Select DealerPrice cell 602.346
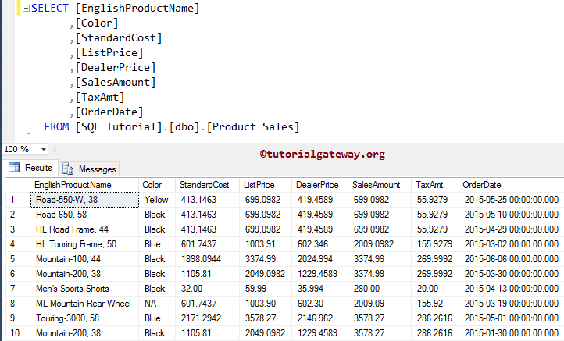564x341 pixels. (319, 244)
